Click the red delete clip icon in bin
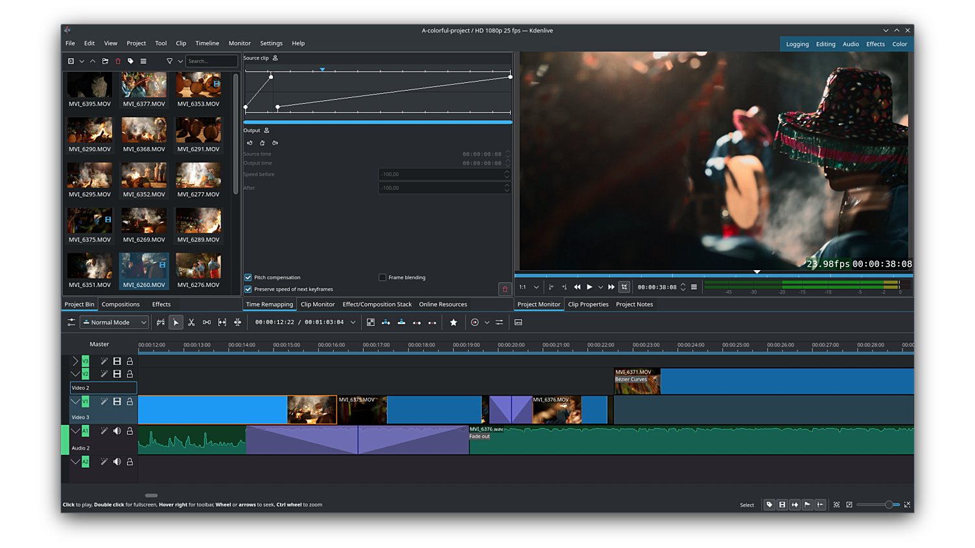The image size is (975, 548). click(x=118, y=61)
